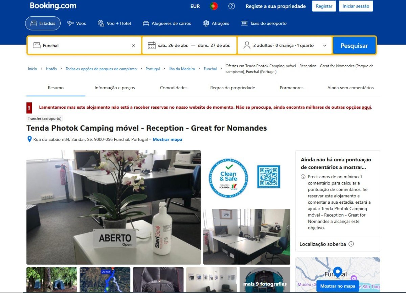
Task: Open Hotéis breadcrumb link
Action: click(x=51, y=69)
